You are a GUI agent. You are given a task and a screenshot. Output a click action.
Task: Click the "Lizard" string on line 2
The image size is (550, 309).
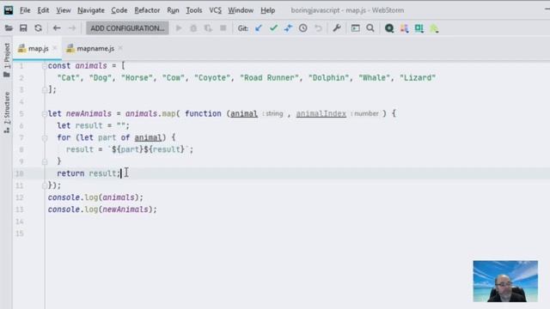[x=418, y=78]
